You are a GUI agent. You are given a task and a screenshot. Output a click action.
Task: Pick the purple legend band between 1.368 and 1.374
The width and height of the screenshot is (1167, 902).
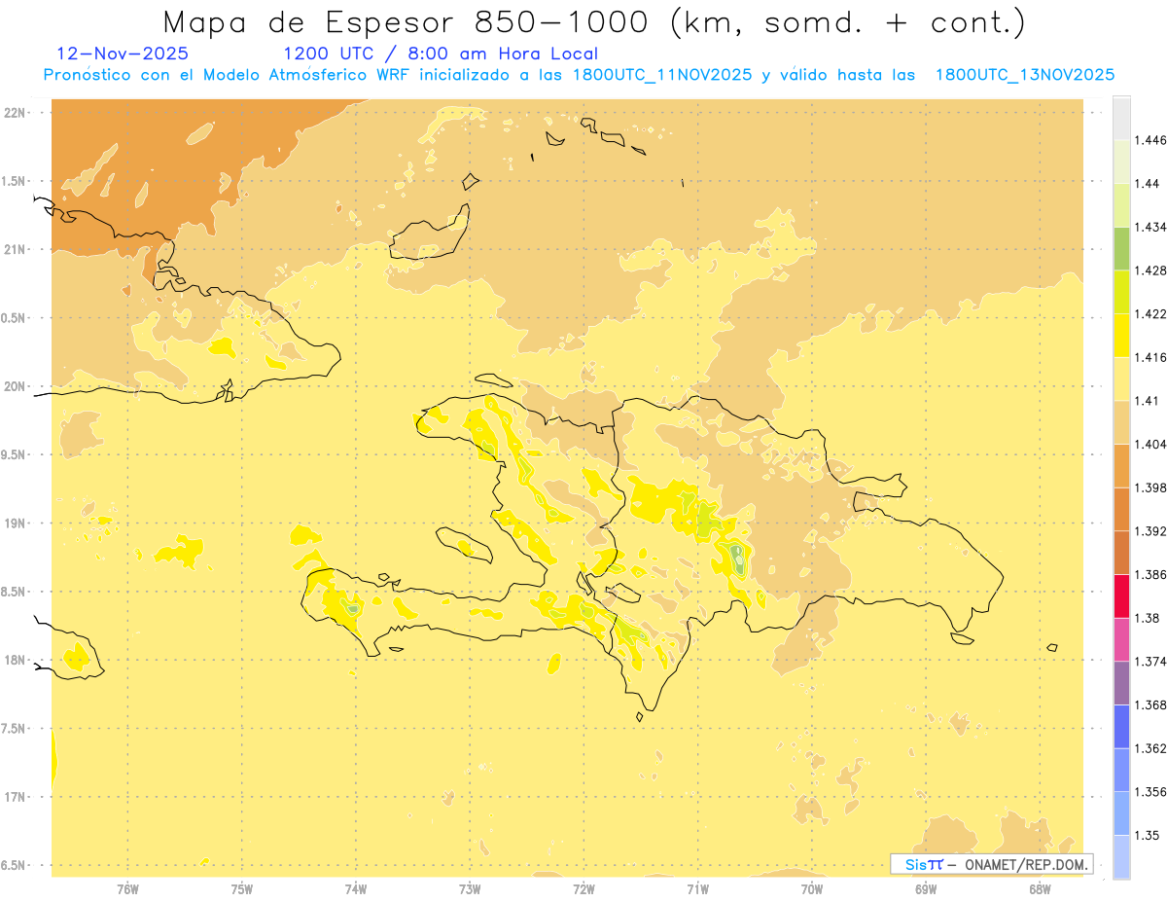[x=1121, y=683]
